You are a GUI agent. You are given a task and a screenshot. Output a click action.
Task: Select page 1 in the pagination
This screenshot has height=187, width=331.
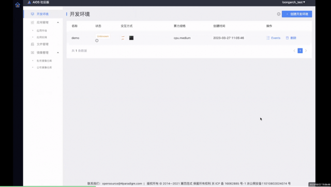pos(300,51)
